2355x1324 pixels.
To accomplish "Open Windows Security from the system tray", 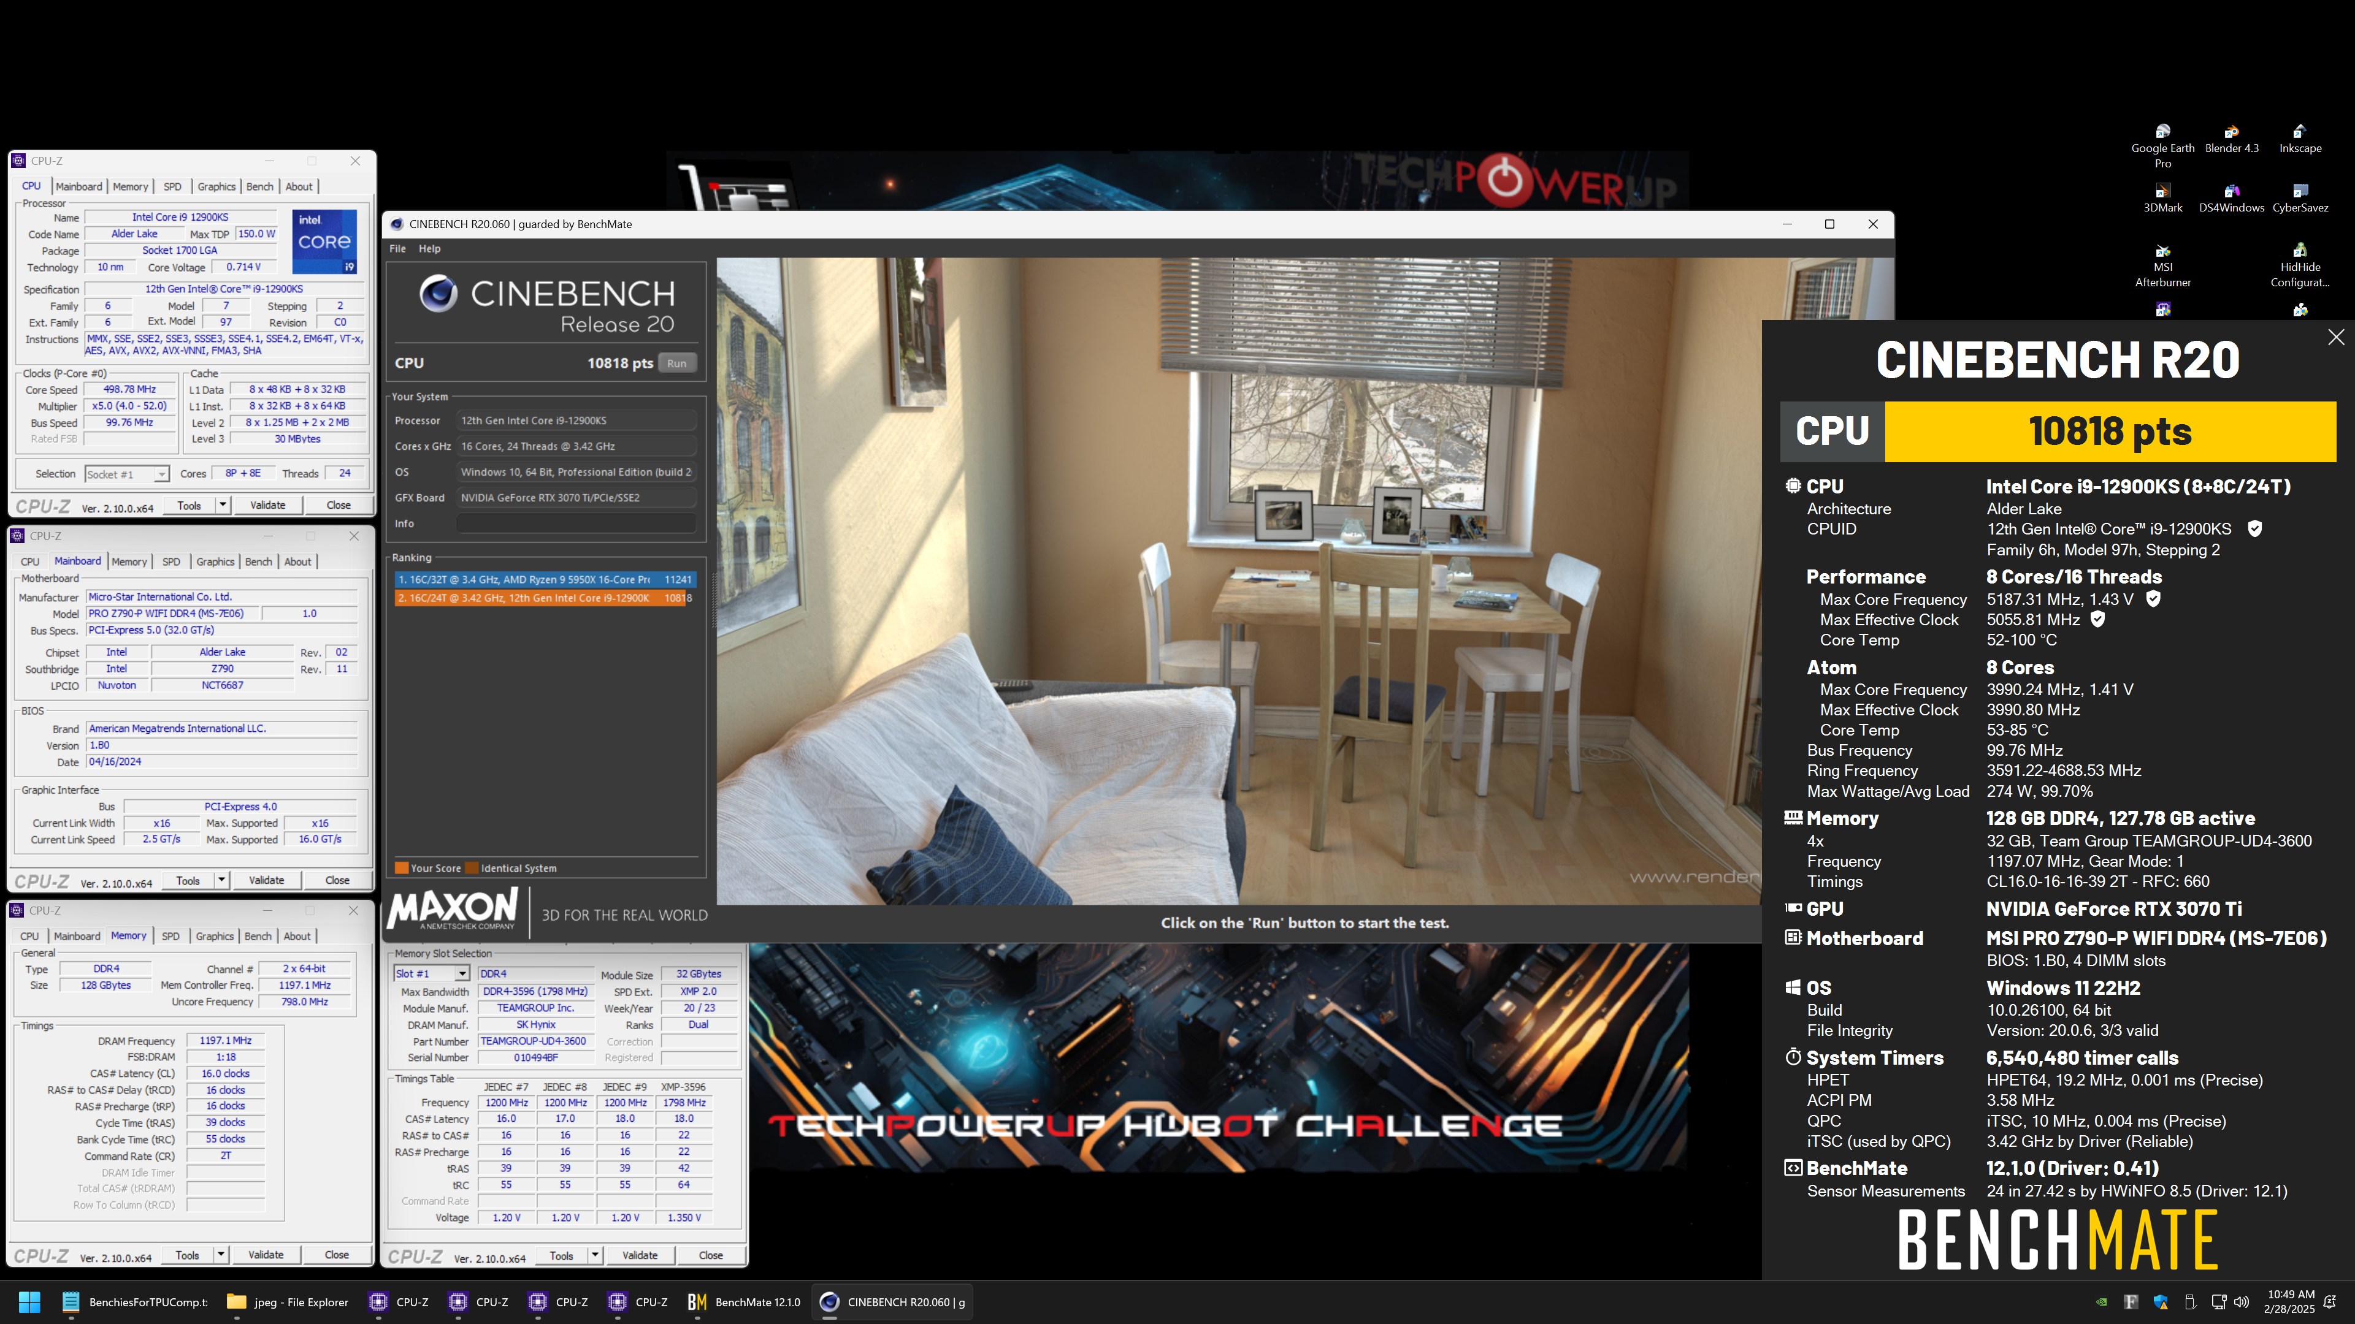I will point(2160,1302).
